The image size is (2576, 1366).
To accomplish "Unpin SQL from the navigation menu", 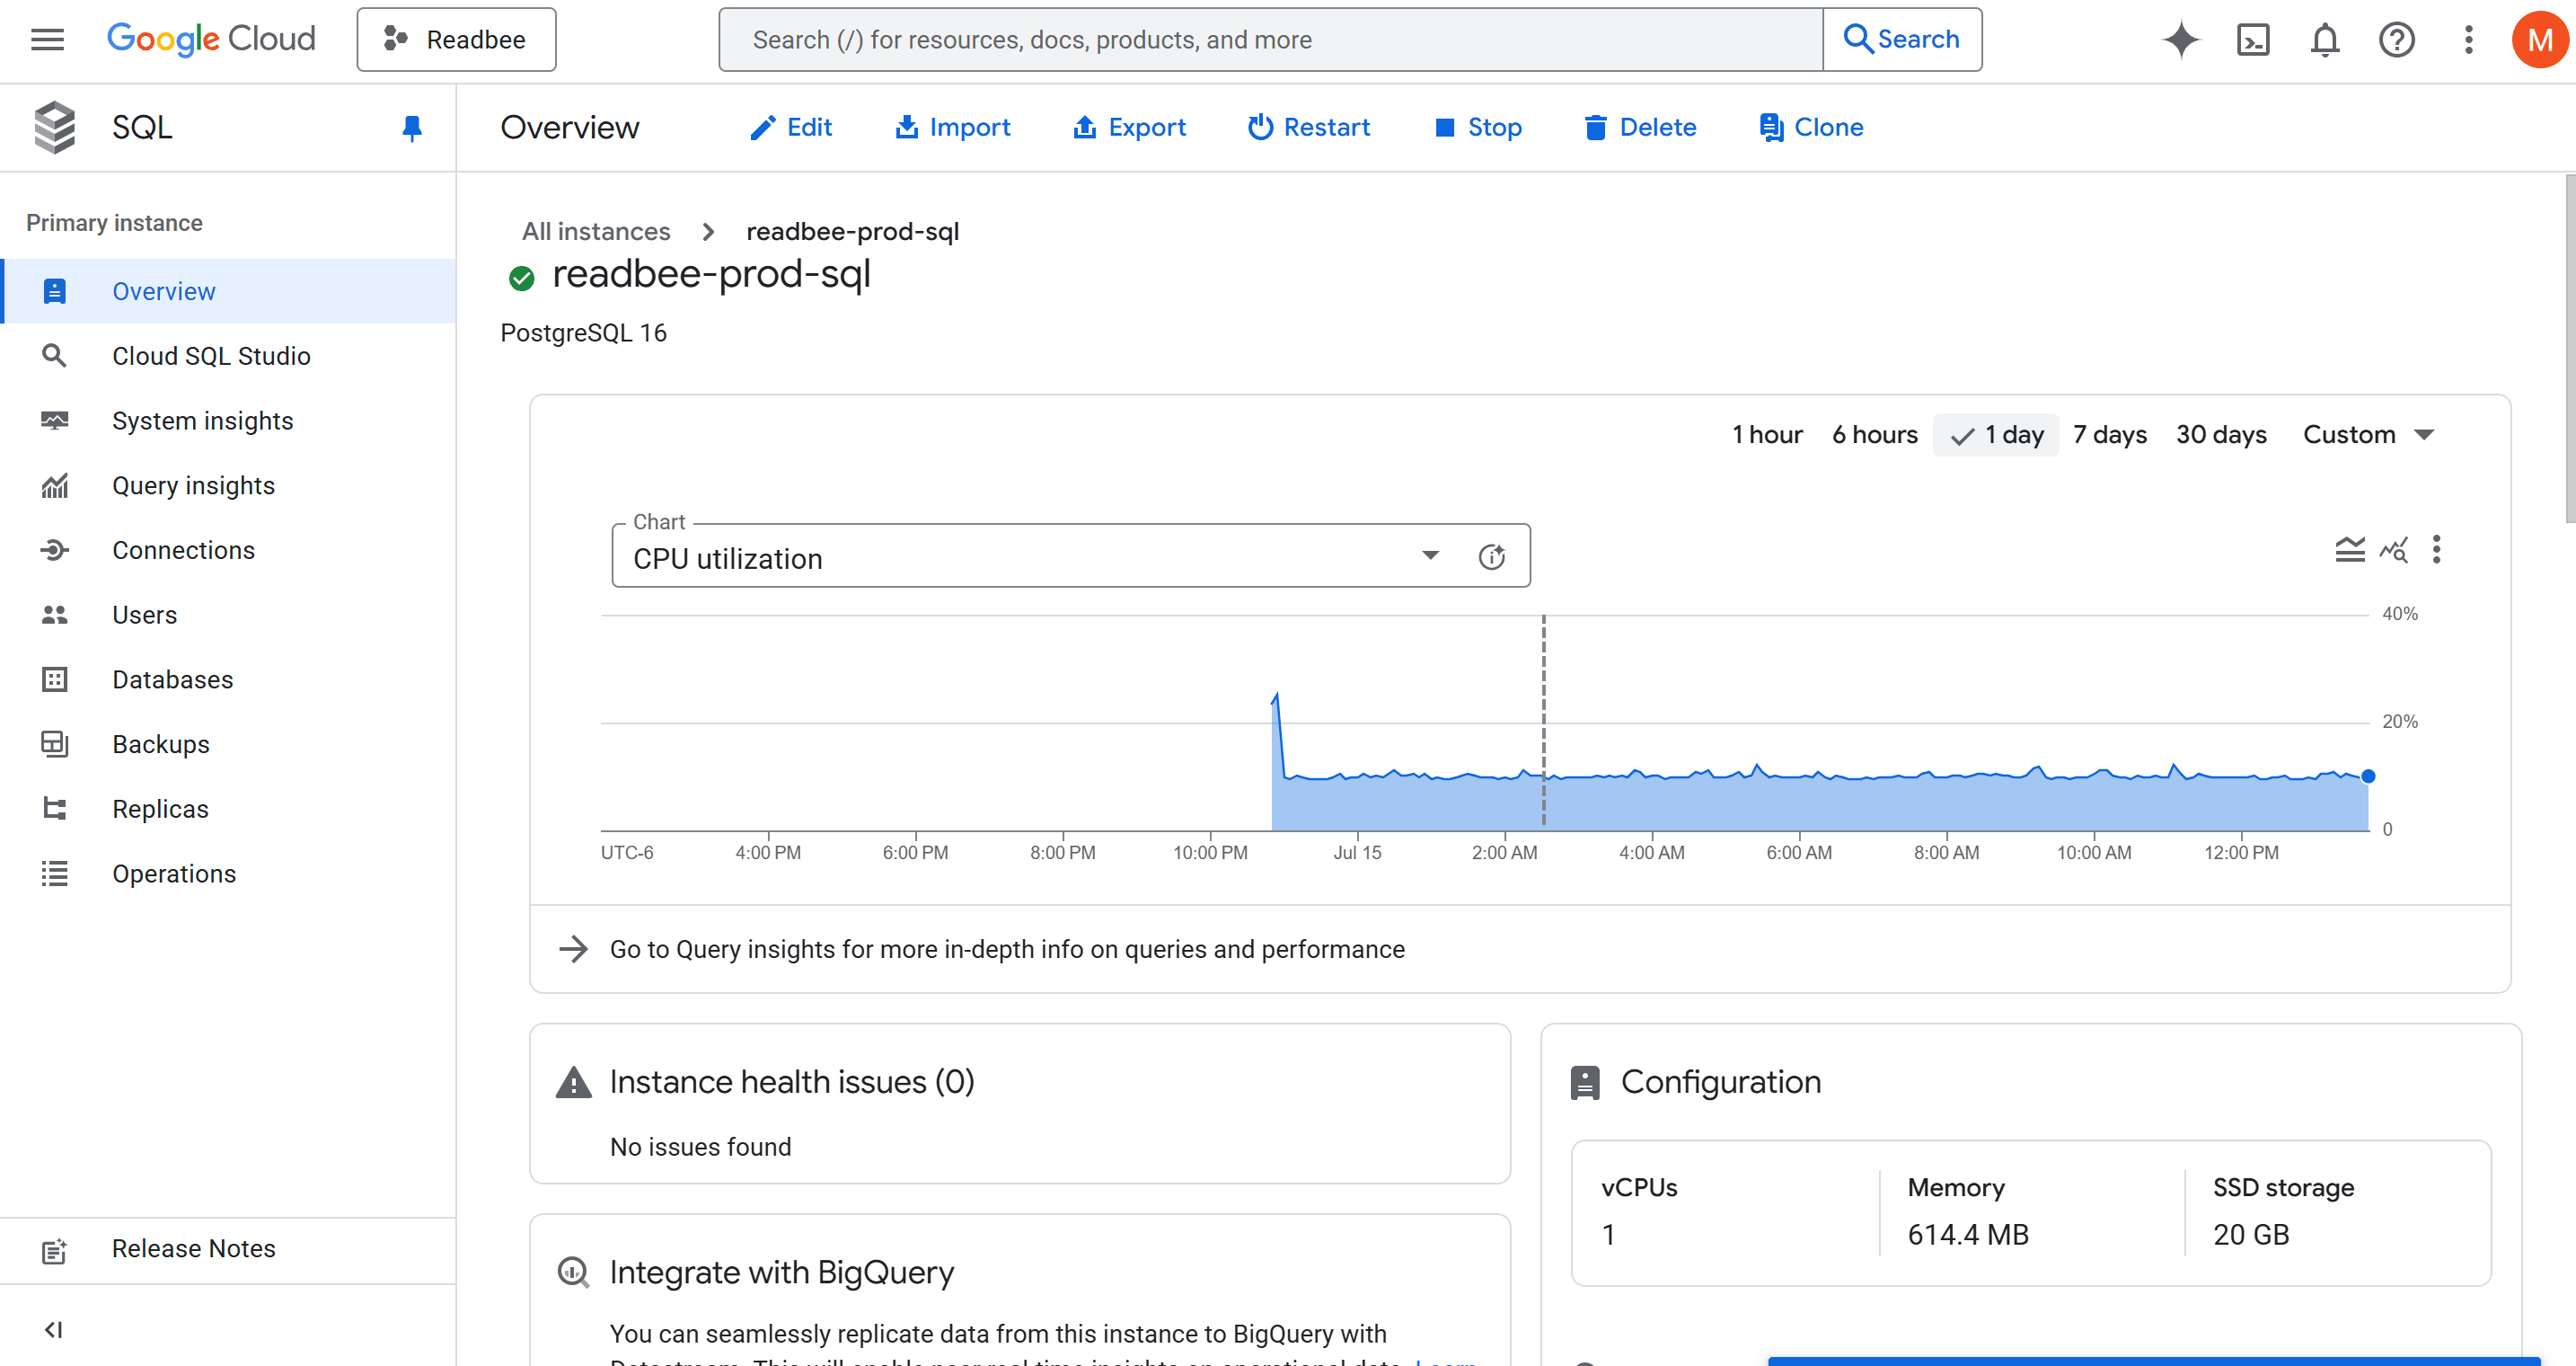I will (412, 129).
